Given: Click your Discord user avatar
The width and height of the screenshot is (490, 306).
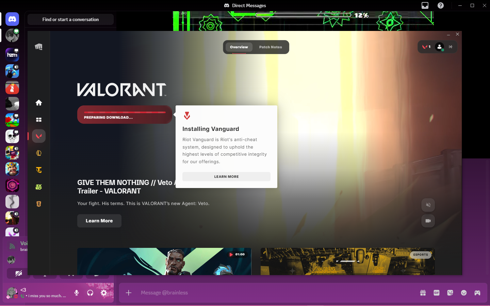Looking at the screenshot, I should click(12, 293).
